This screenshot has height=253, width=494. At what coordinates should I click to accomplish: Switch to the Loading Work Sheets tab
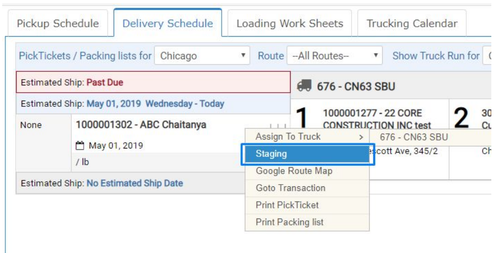pyautogui.click(x=290, y=24)
